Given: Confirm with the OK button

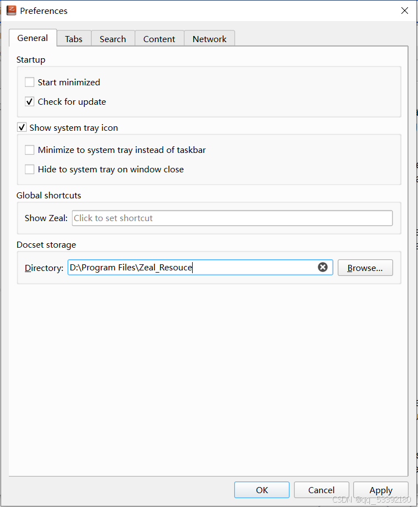Looking at the screenshot, I should [262, 490].
